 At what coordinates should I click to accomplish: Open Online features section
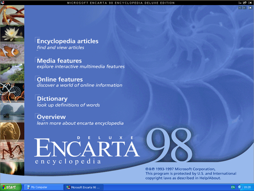click(x=60, y=79)
